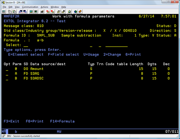Click the Copy toolbar icon
Screen dimensions: 180x139
pyautogui.click(x=10, y=11)
